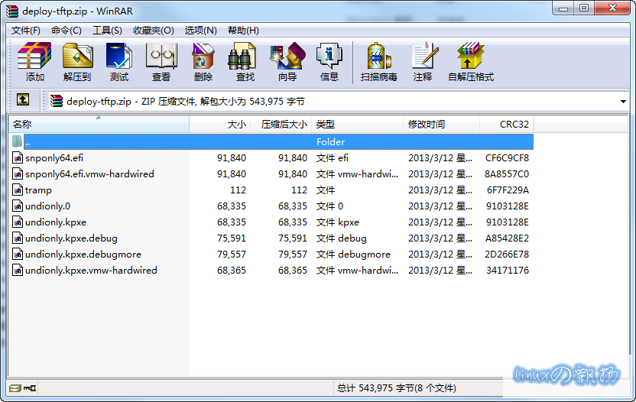The image size is (636, 402).
Task: Open the parent folder ".." entry
Action: [x=28, y=142]
